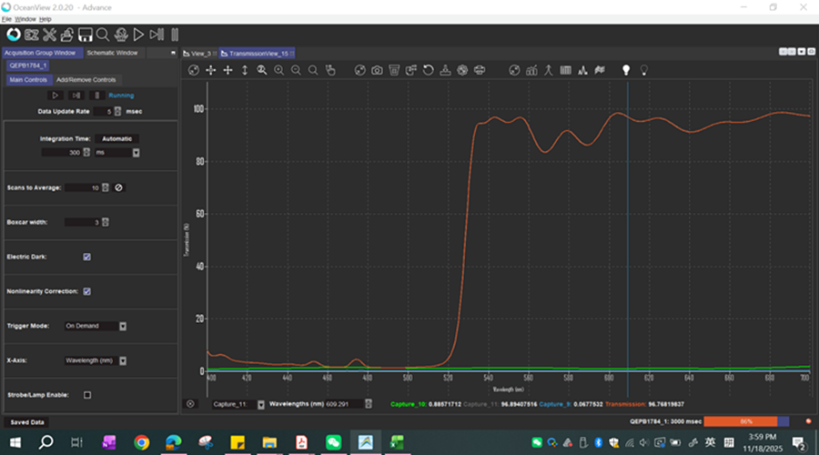Click the hand pan tool icon
Image resolution: width=819 pixels, height=455 pixels.
330,70
